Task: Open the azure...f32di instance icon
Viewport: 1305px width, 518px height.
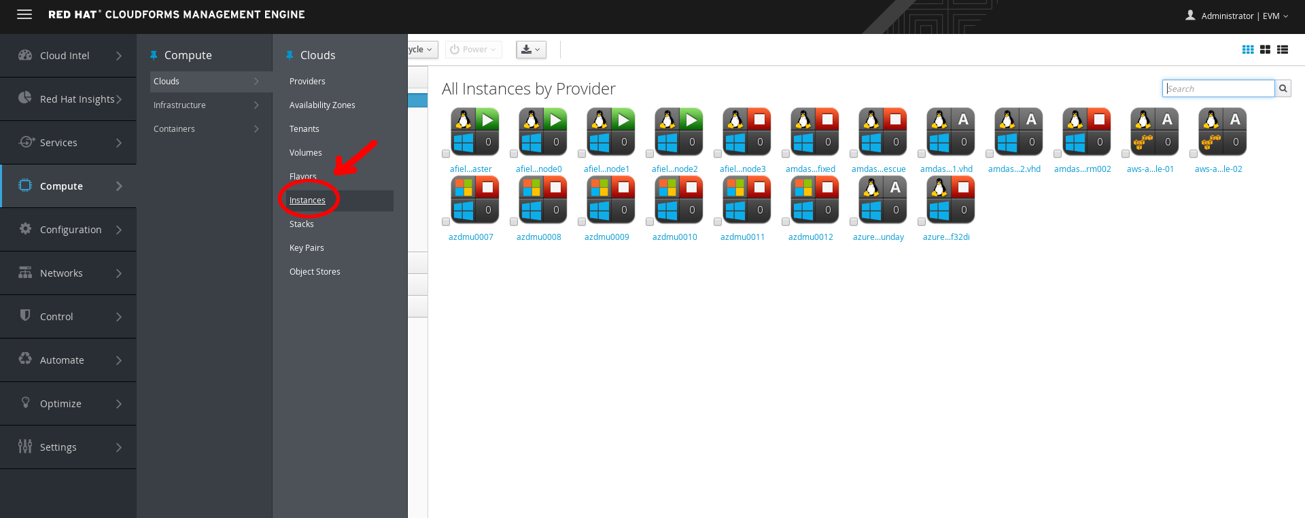Action: [950, 200]
